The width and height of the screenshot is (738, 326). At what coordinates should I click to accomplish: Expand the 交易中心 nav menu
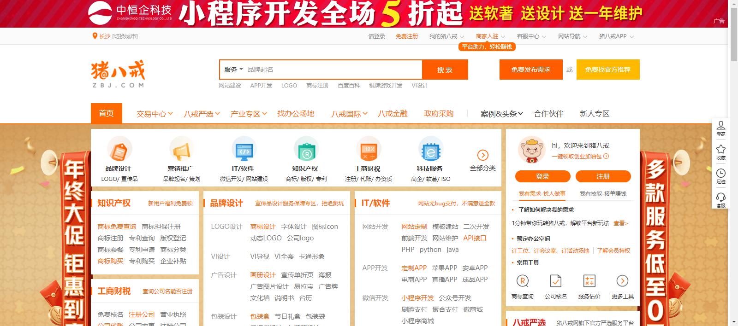(x=155, y=114)
